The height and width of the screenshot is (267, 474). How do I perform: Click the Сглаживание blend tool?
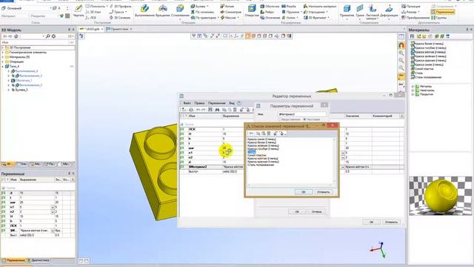click(x=180, y=11)
